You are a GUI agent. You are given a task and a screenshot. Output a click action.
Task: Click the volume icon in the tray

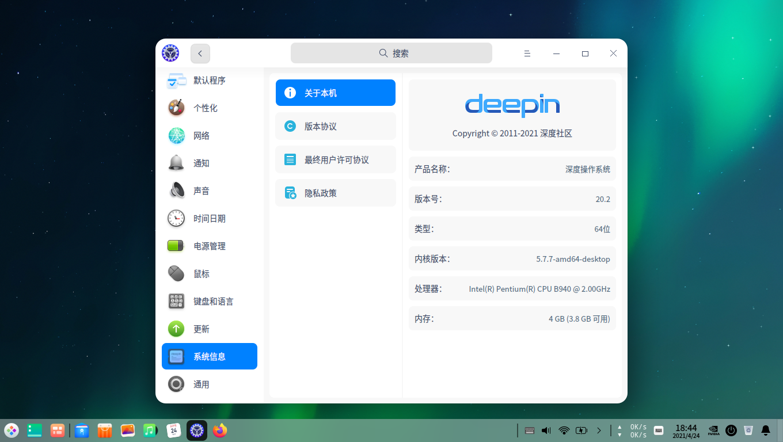546,430
